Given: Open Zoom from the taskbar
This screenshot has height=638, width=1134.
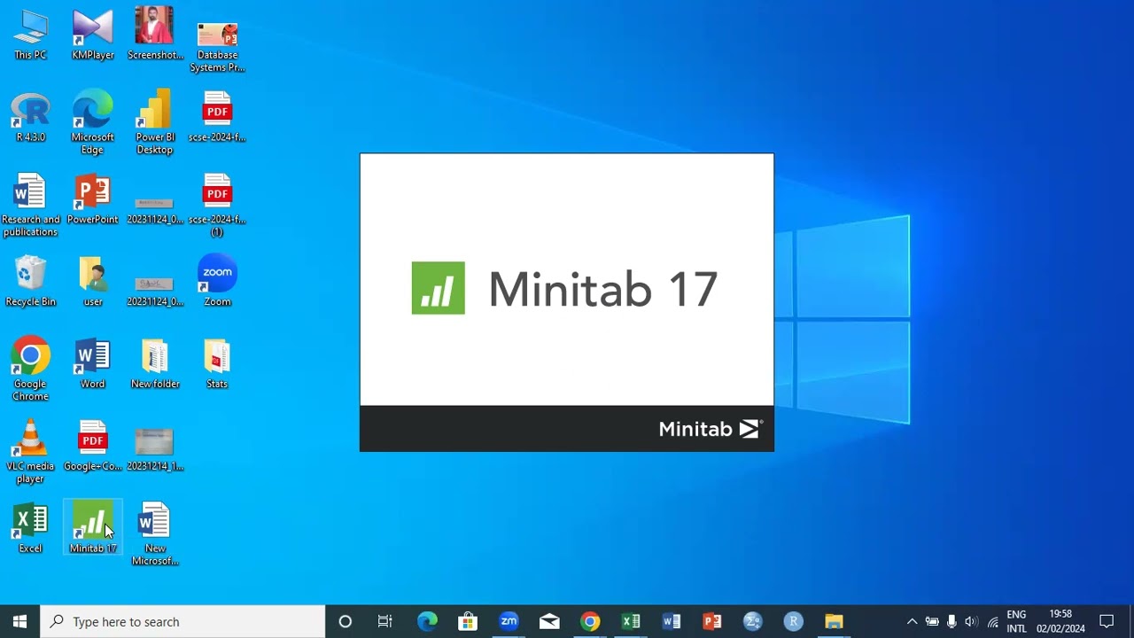Looking at the screenshot, I should [509, 621].
